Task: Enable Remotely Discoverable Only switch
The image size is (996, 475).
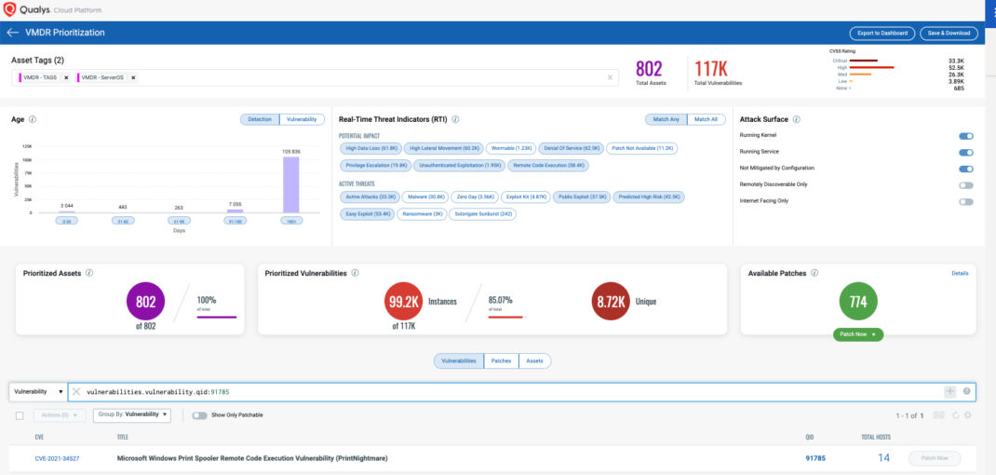Action: 965,185
